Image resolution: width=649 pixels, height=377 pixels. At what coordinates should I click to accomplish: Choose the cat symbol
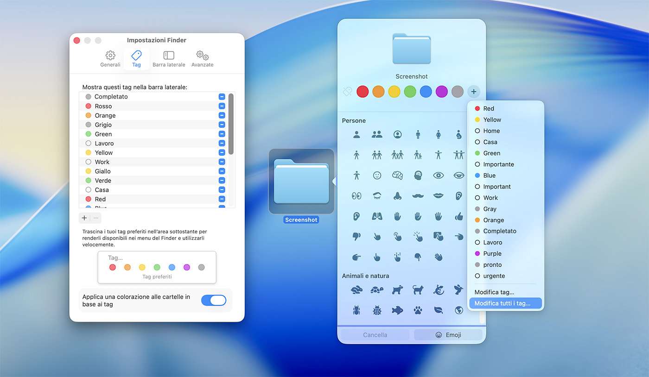(418, 290)
